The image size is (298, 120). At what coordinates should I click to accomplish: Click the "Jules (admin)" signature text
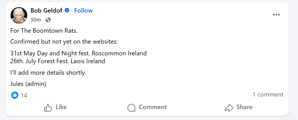[28, 83]
